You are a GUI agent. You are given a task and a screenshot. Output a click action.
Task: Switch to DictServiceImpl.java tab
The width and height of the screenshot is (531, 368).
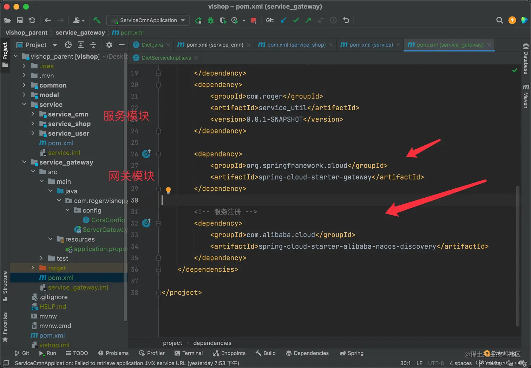pyautogui.click(x=166, y=58)
